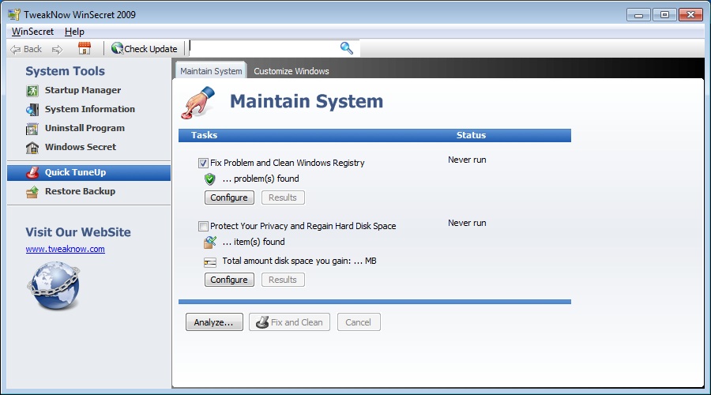Minimize the TweakNow WinSecret window
The width and height of the screenshot is (711, 395).
(638, 15)
